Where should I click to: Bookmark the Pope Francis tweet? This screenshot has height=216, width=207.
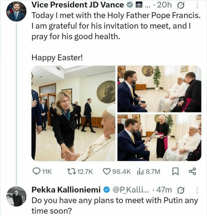175,171
